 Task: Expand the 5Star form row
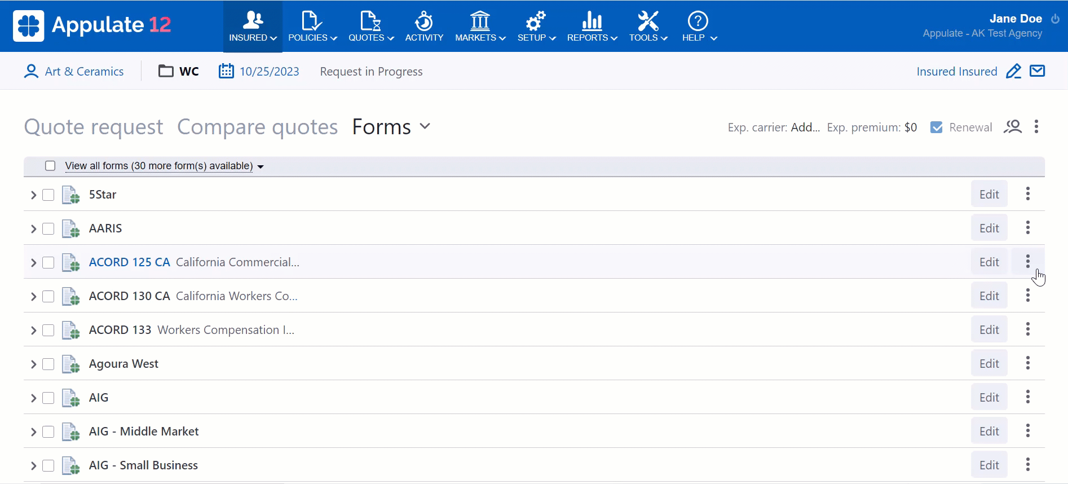click(x=33, y=195)
